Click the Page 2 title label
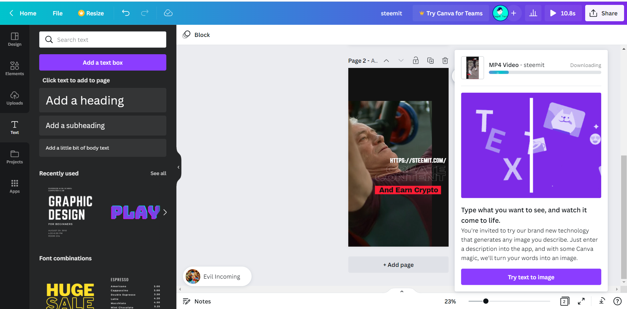The height and width of the screenshot is (309, 627). (x=363, y=61)
